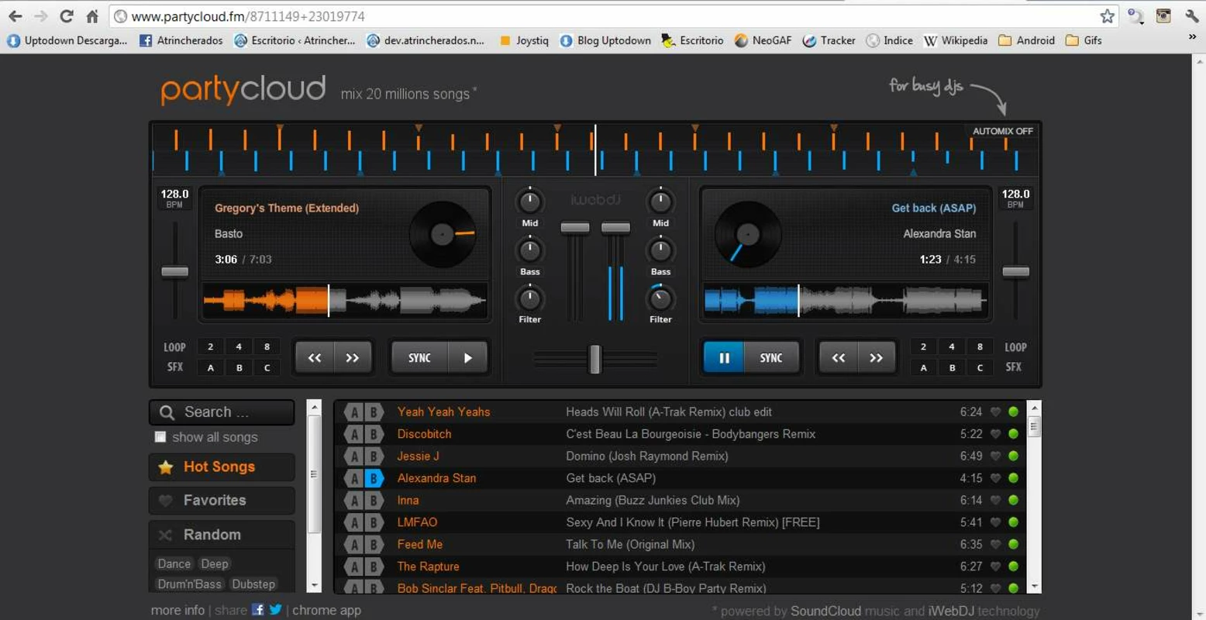Image resolution: width=1206 pixels, height=620 pixels.
Task: Rewind left deck with double-left arrows
Action: (x=315, y=358)
